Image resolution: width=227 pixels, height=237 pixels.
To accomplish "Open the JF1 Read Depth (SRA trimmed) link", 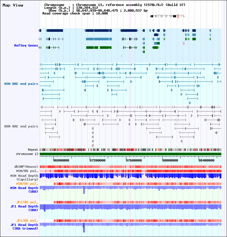I will pyautogui.click(x=24, y=226).
